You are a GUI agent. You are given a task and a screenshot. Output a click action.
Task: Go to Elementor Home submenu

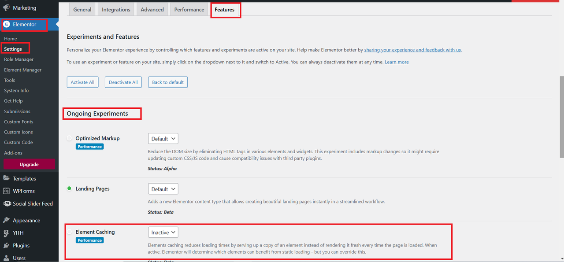11,39
